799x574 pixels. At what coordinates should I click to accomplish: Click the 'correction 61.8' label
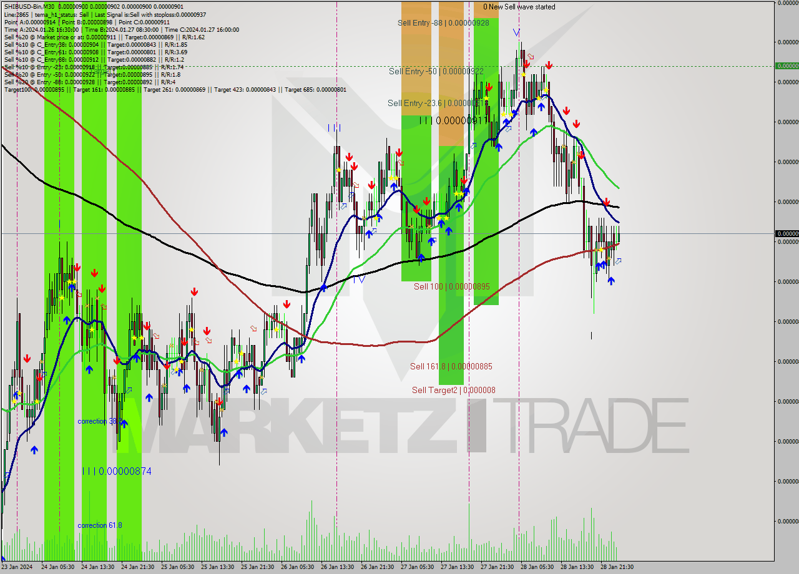100,525
